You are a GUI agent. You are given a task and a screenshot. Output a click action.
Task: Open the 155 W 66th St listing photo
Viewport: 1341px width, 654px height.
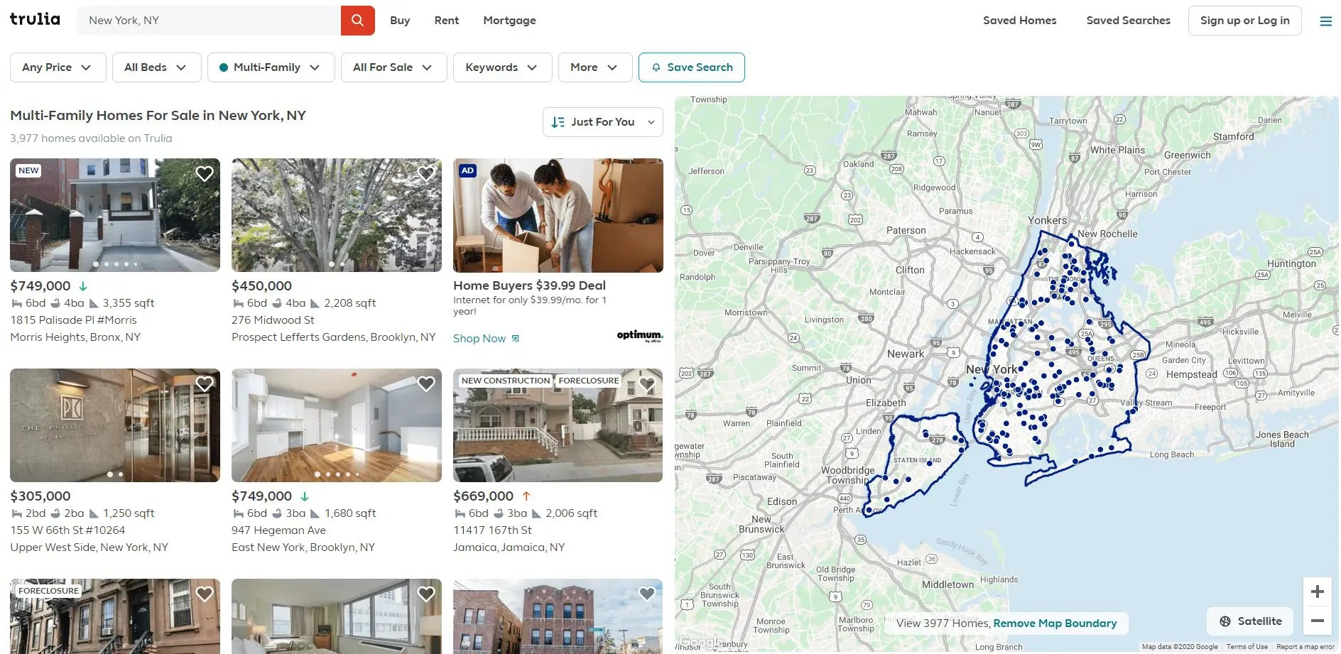(115, 425)
